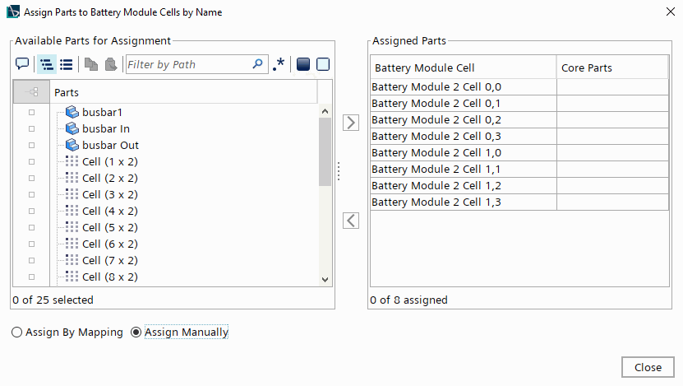Viewport: 683px width, 386px height.
Task: Click the speech bubble comment icon
Action: tap(22, 64)
